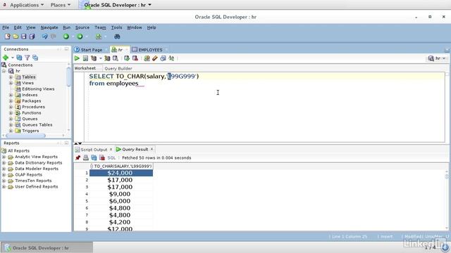The height and width of the screenshot is (253, 451).
Task: Rollback changes with the Rollback icon
Action: click(x=135, y=58)
